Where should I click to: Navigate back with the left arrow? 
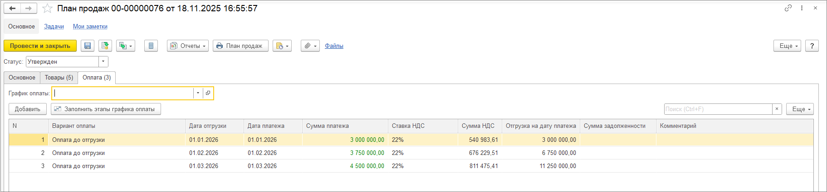coord(12,8)
